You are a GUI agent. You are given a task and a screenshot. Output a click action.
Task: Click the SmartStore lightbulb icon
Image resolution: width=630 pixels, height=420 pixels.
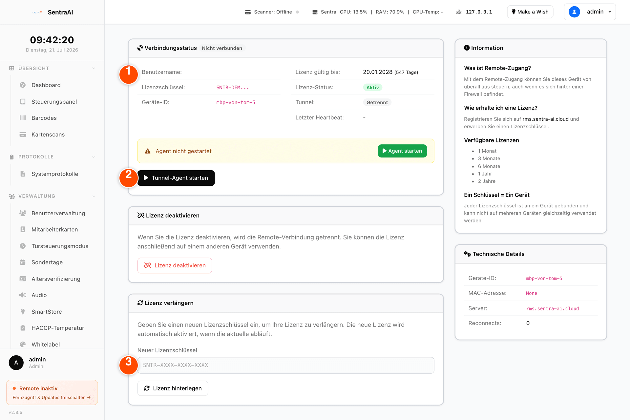pyautogui.click(x=23, y=312)
